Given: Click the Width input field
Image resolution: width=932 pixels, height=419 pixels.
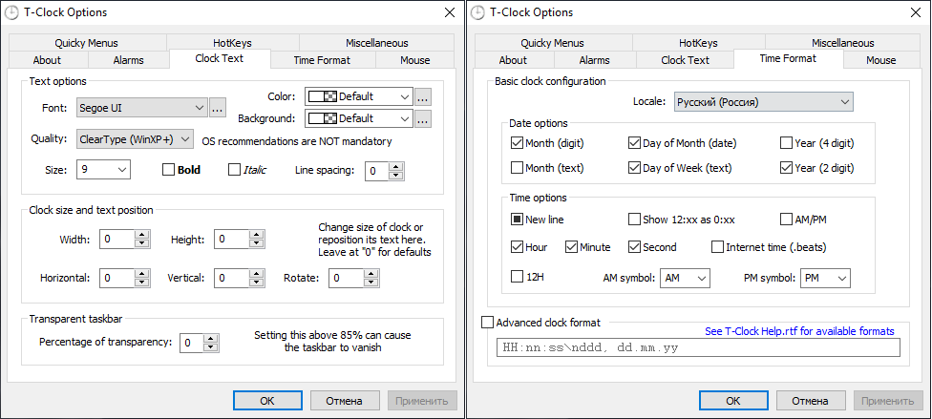Looking at the screenshot, I should (x=117, y=240).
